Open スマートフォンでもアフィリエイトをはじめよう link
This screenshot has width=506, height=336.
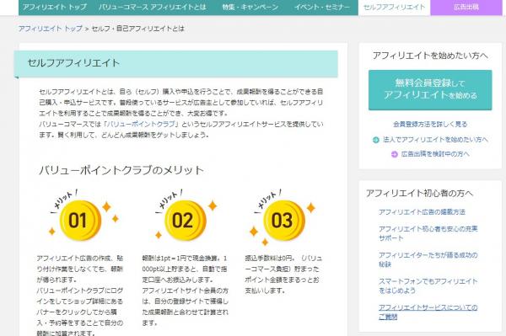pos(428,285)
